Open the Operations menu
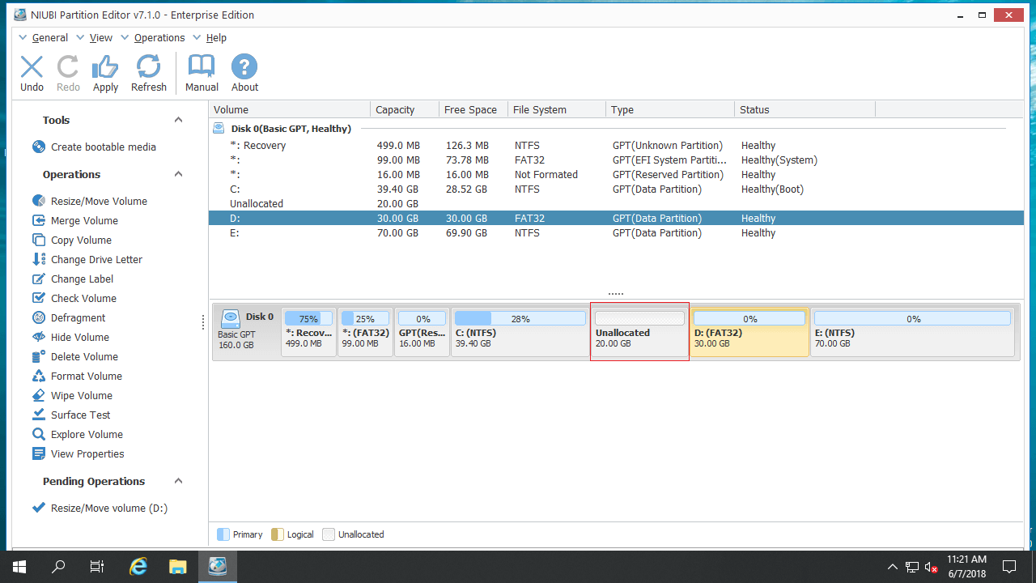 coord(159,37)
